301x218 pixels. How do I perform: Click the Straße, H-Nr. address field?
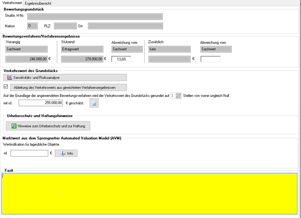tap(95, 17)
